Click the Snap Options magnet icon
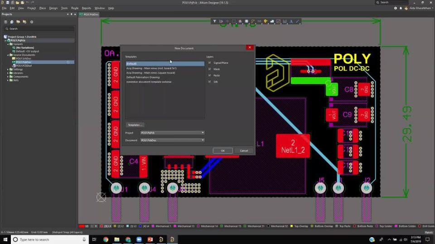Screen dimensions: 435x244 pyautogui.click(x=221, y=21)
